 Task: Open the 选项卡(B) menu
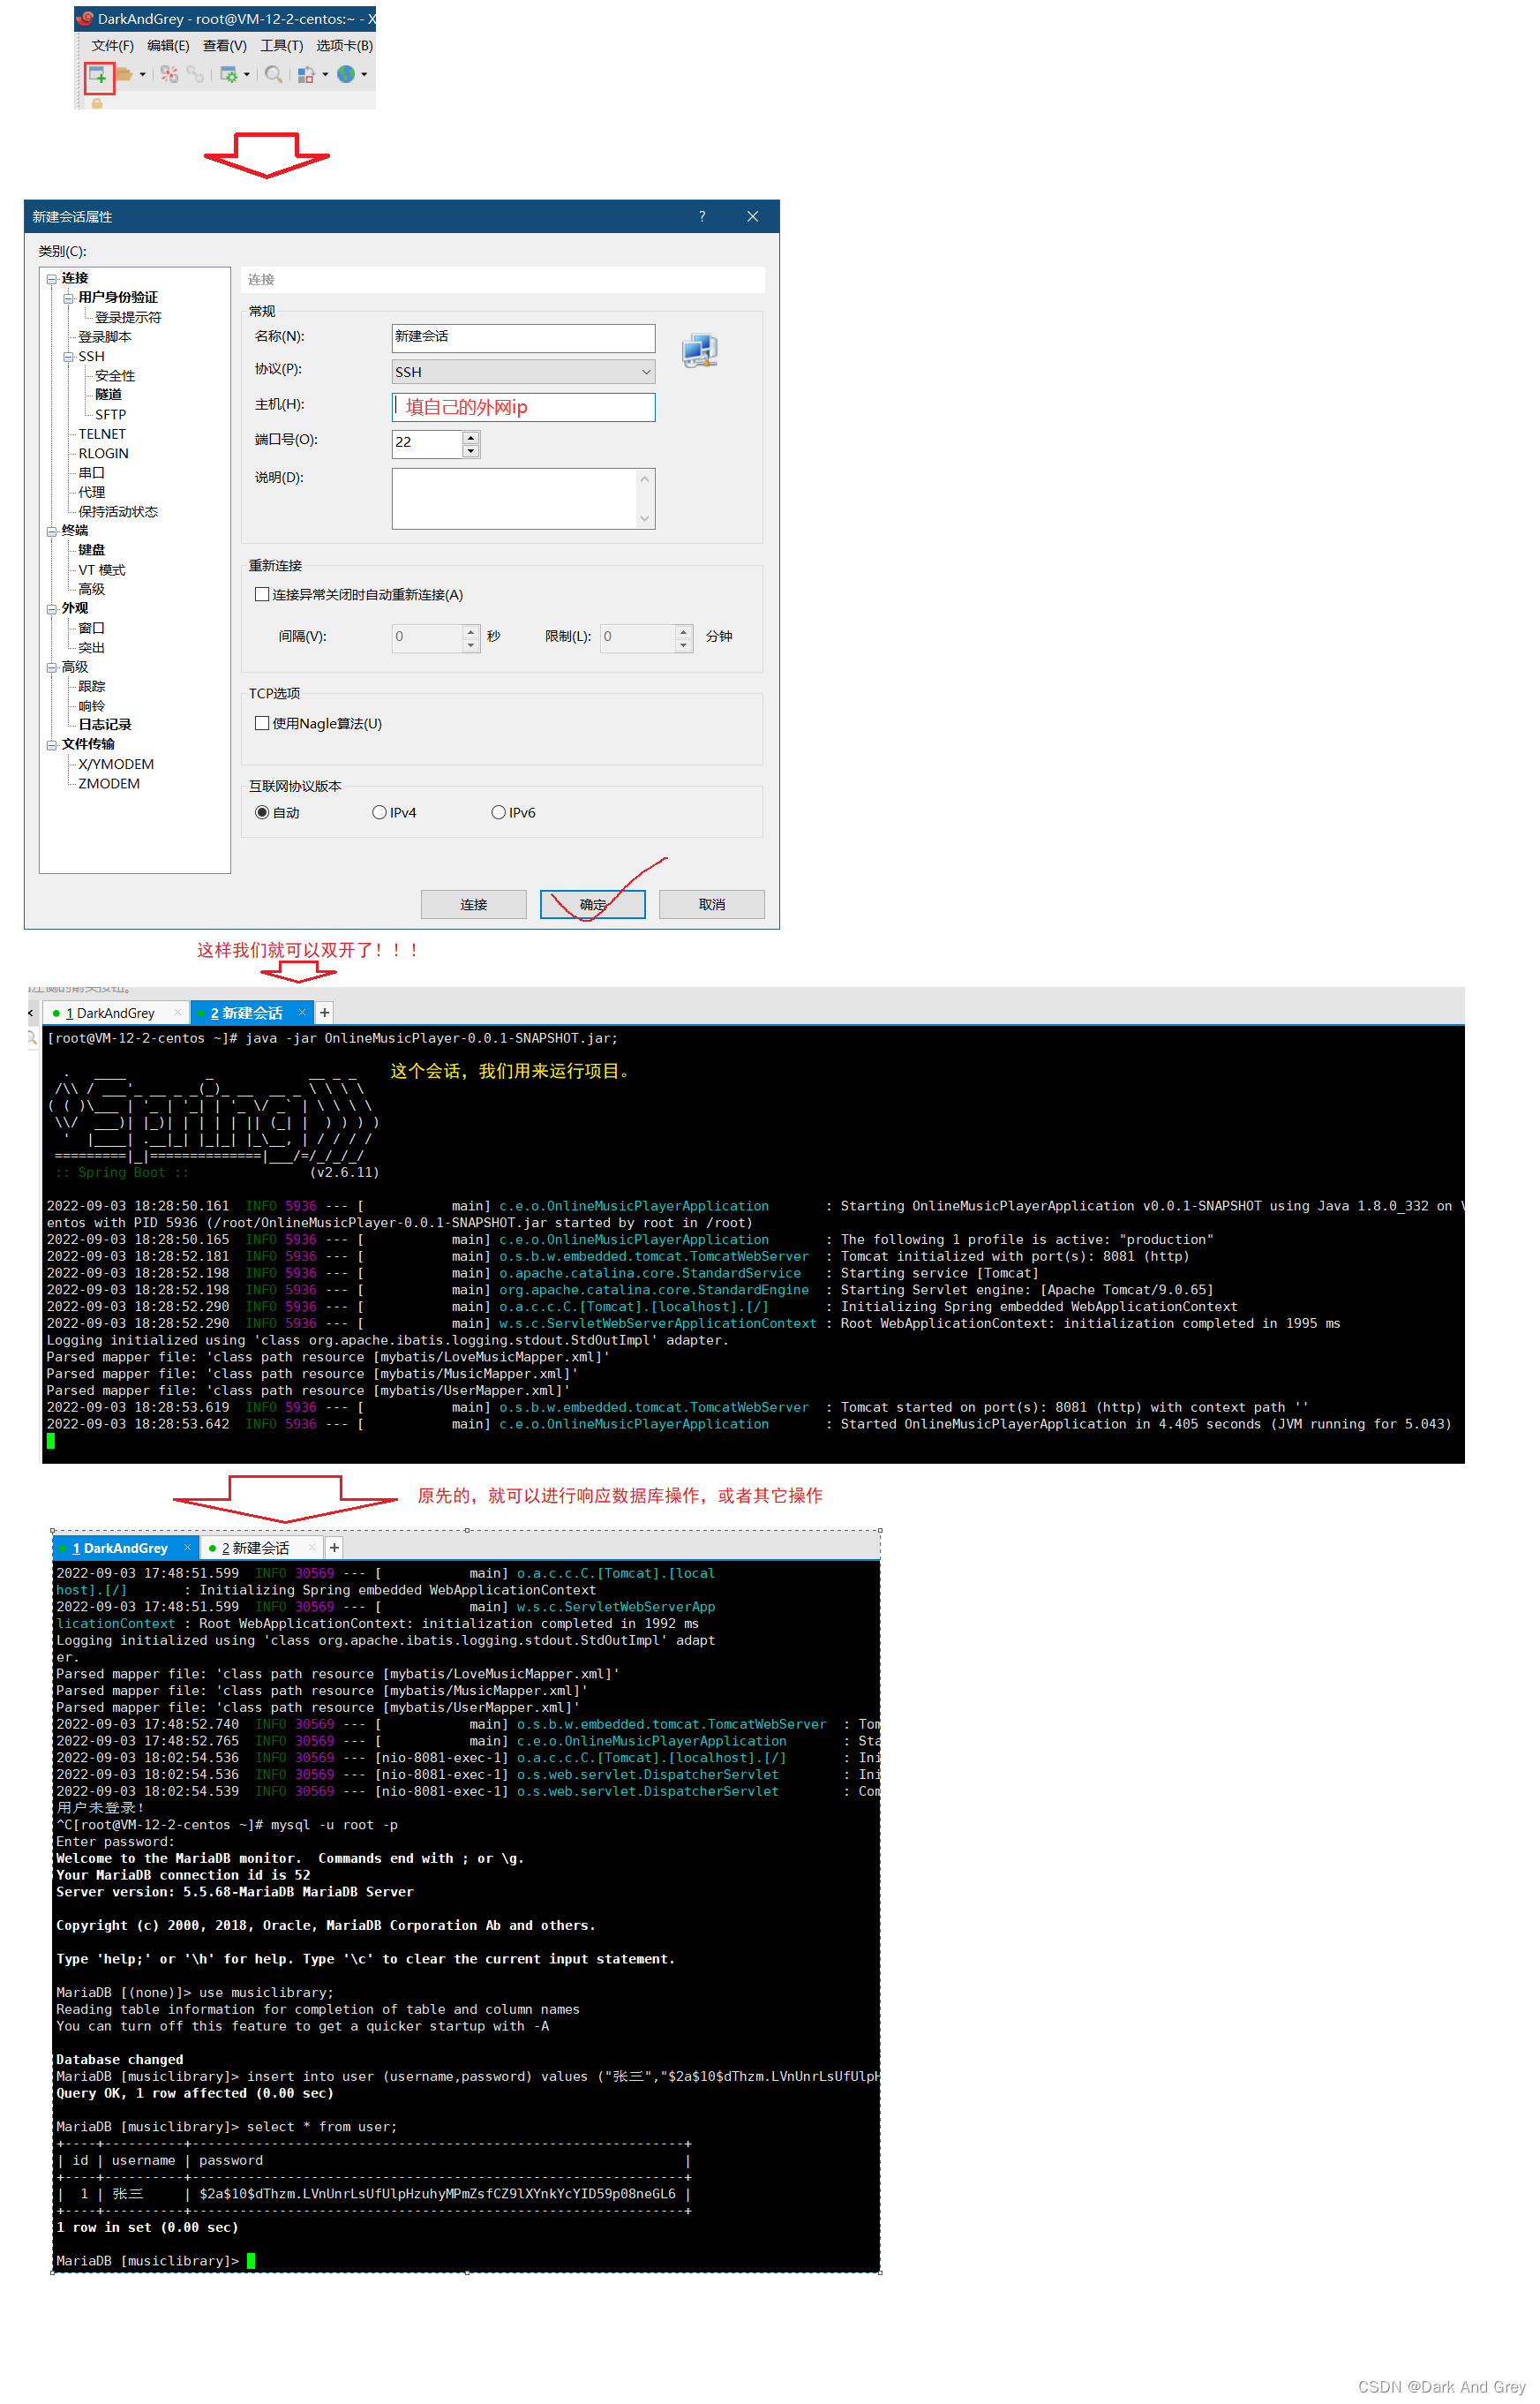tap(344, 46)
